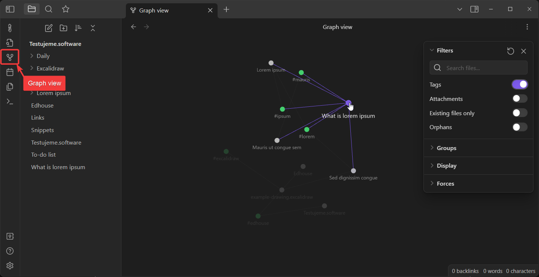This screenshot has height=277, width=539.
Task: Open the tab options menu with three dots
Action: [527, 27]
